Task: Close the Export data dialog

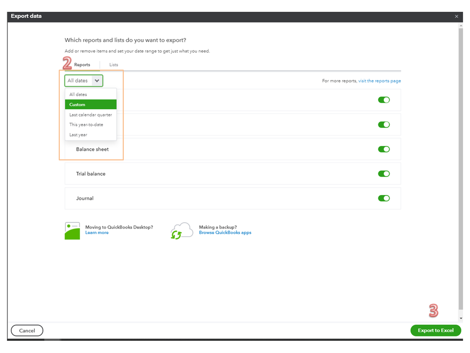Action: pos(456,16)
